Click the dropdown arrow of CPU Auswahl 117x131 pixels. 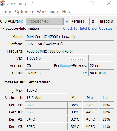[60, 21]
